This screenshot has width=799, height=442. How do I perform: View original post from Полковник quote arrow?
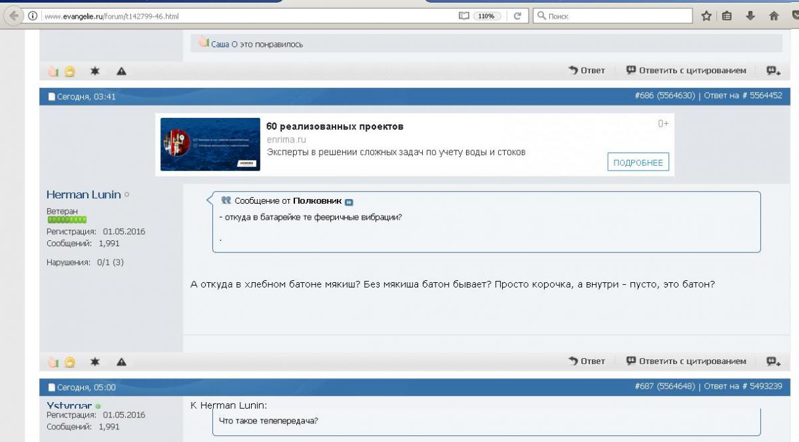(349, 202)
